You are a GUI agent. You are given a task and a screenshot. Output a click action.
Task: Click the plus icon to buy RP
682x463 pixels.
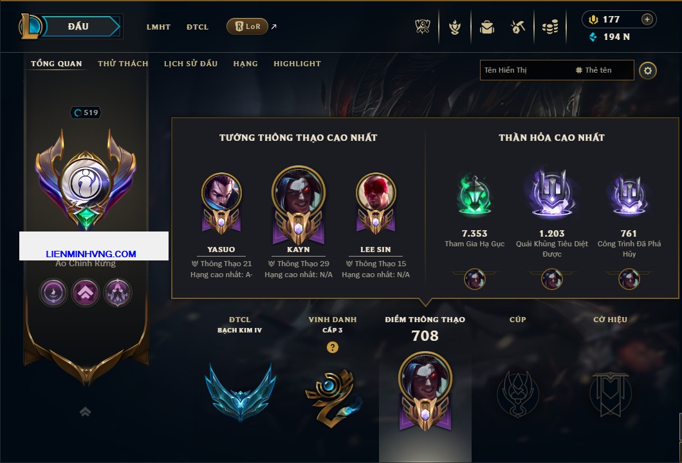pos(647,19)
